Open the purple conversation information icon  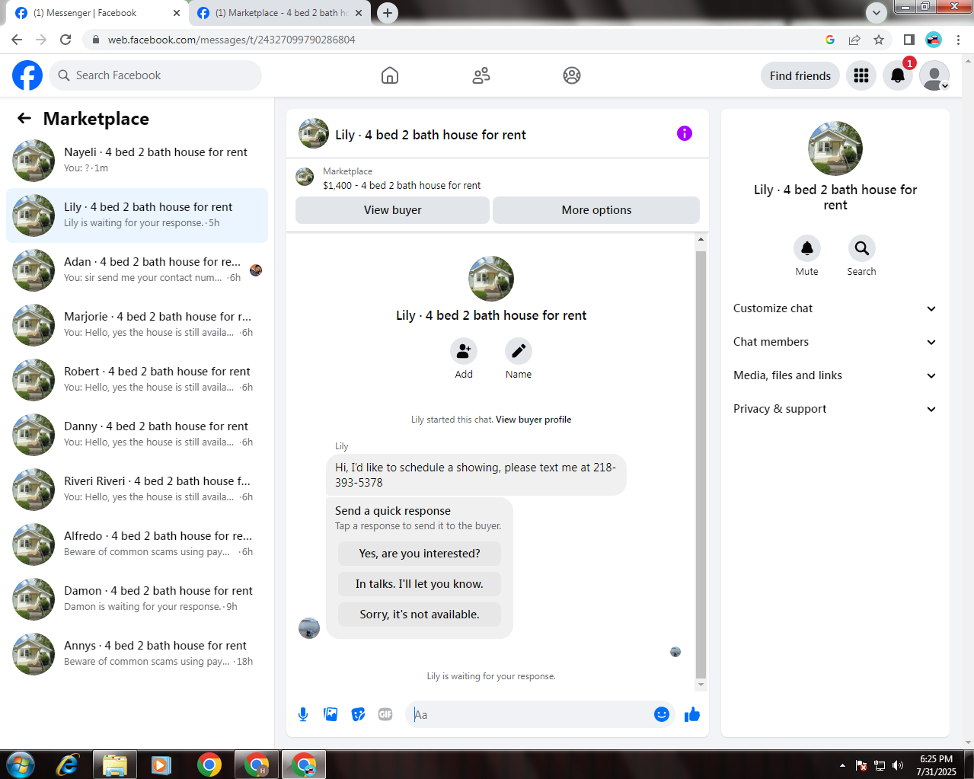pyautogui.click(x=685, y=133)
